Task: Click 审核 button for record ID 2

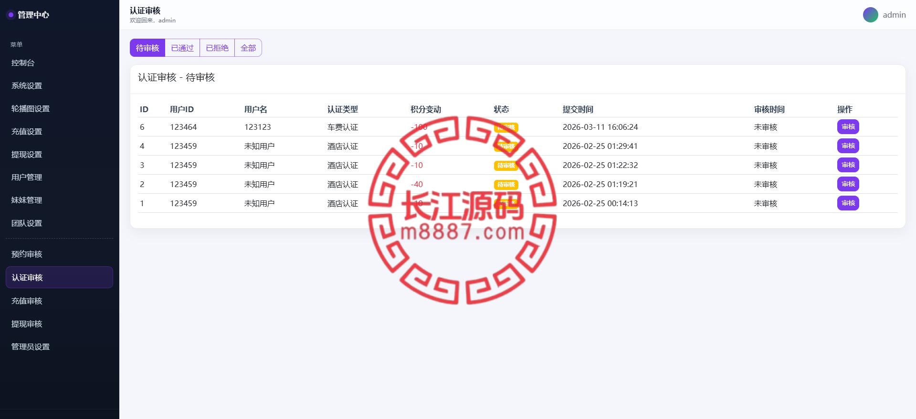Action: (x=848, y=184)
